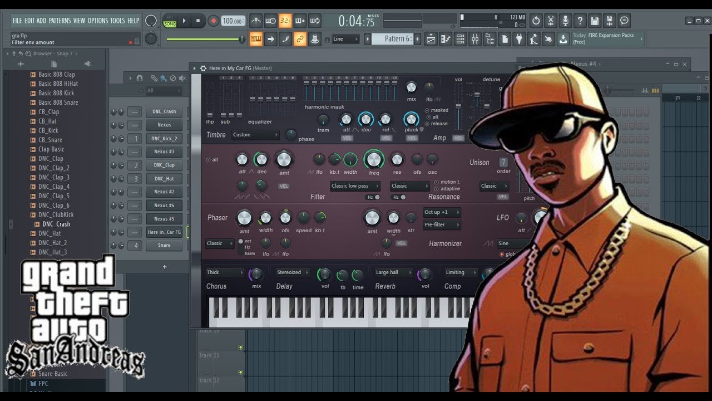Toggle the 3.2 countdown before recording
The height and width of the screenshot is (401, 712).
(x=285, y=21)
